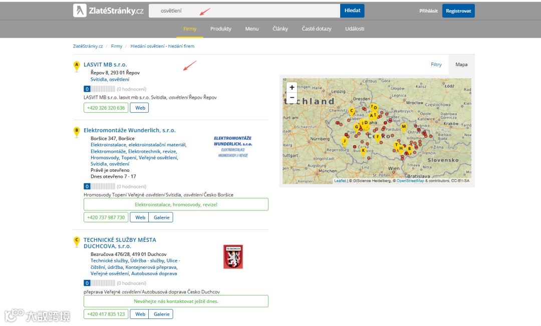The image size is (541, 326).
Task: Click the Přihlásit login link
Action: 428,11
